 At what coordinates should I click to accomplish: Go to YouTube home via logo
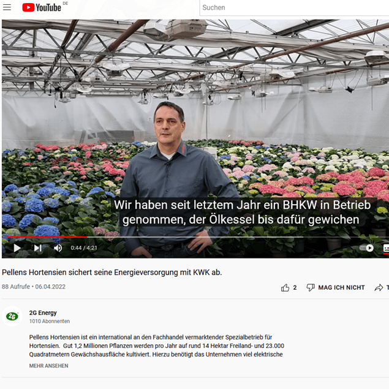(x=42, y=7)
